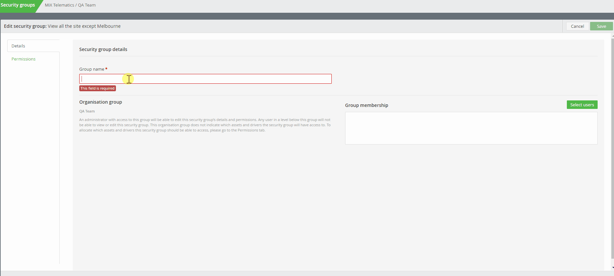
Task: Click the MiX Telematics / QA Team breadcrumb
Action: pyautogui.click(x=70, y=5)
